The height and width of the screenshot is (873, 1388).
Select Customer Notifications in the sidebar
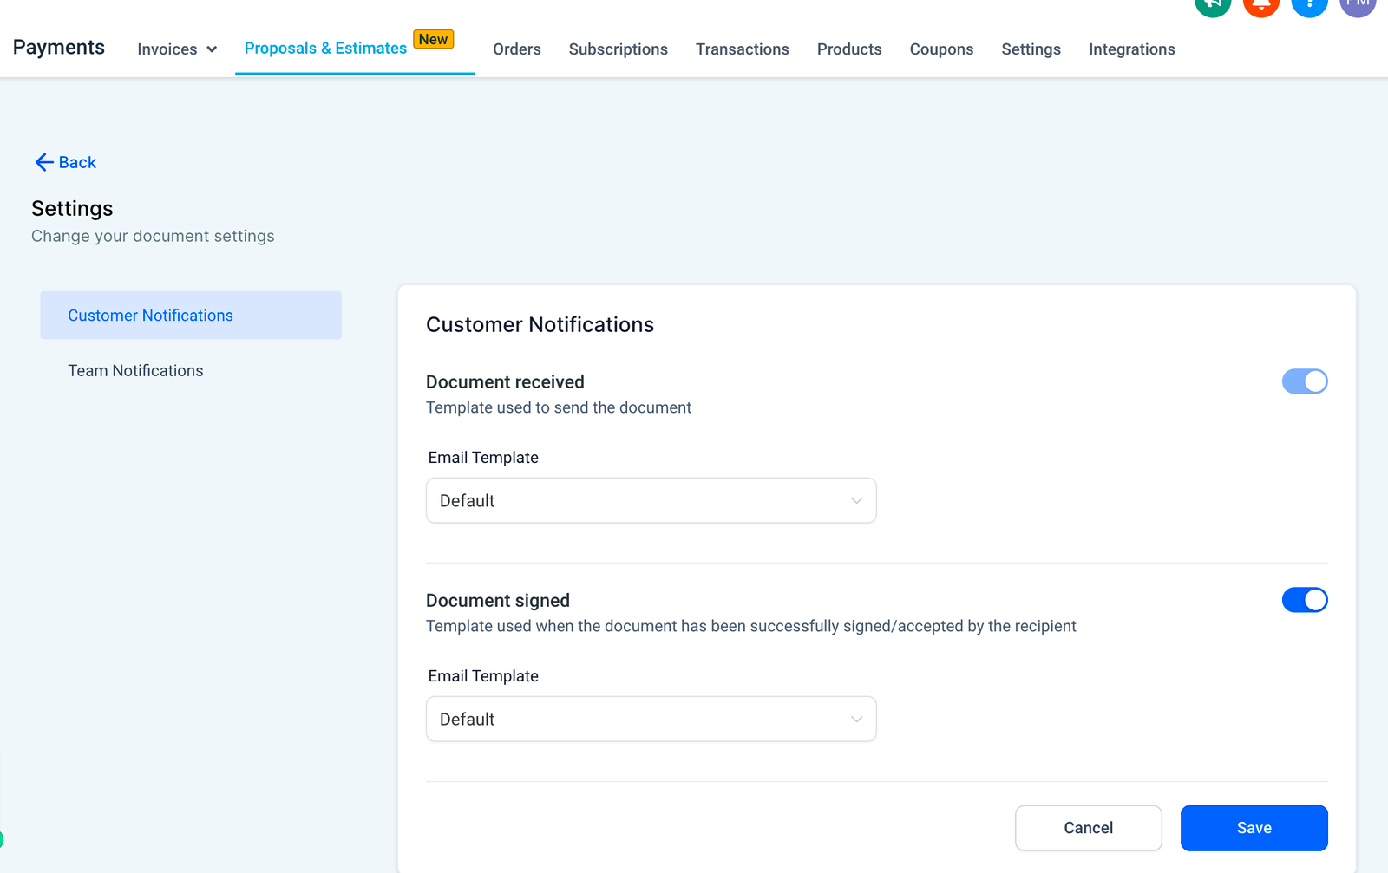(151, 316)
